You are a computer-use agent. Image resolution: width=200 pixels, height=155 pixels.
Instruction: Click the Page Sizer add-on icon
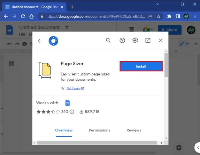[x=45, y=70]
